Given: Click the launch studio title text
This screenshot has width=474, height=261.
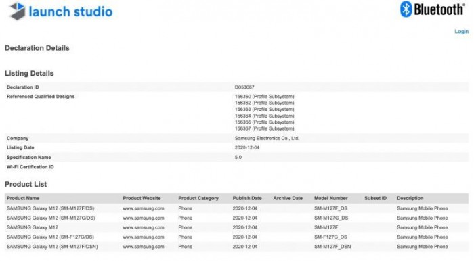Looking at the screenshot, I should pyautogui.click(x=70, y=11).
